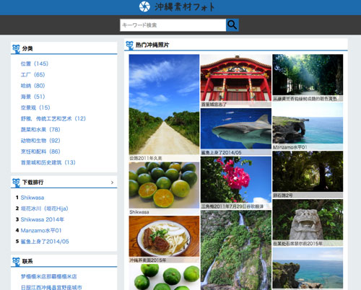Viewport: 361px width, 290px height.
Task: Open the 空景观 (15) category
Action: coord(35,107)
